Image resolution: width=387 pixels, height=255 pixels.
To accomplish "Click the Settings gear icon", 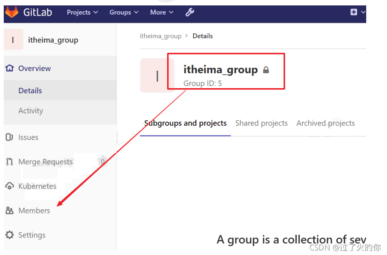I will pos(10,235).
